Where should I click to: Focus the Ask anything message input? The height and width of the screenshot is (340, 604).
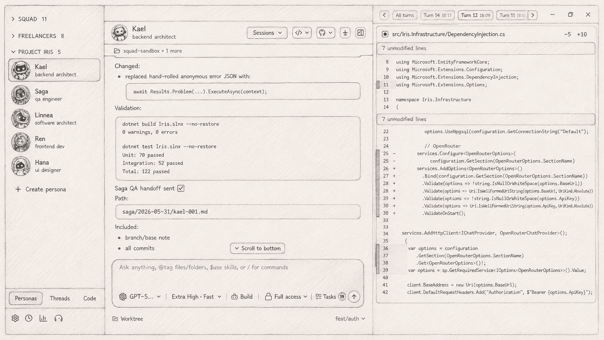[238, 267]
